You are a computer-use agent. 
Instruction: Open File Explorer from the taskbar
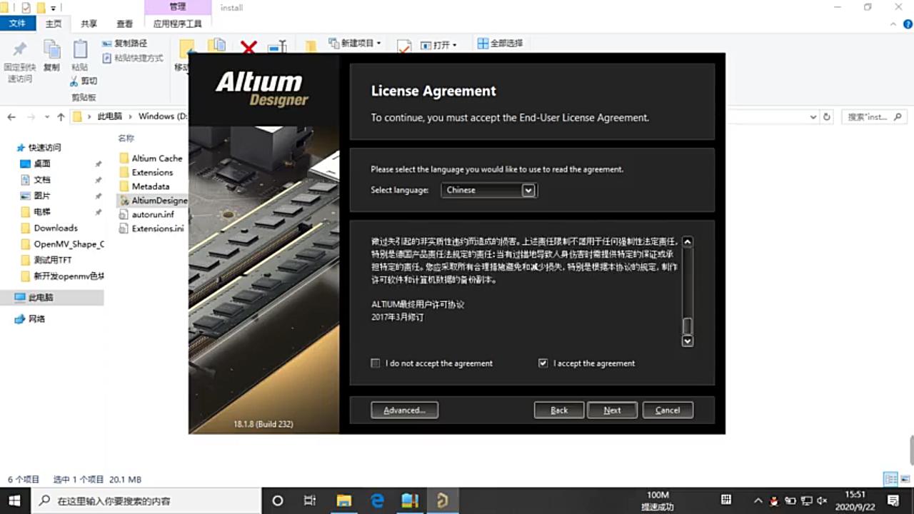coord(344,501)
